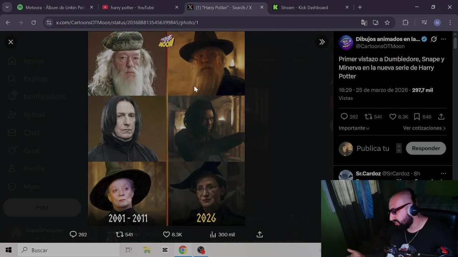The image size is (458, 257).
Task: Click the post timestamp 16:29 · 25 de marzo de 2026
Action: coord(373,90)
